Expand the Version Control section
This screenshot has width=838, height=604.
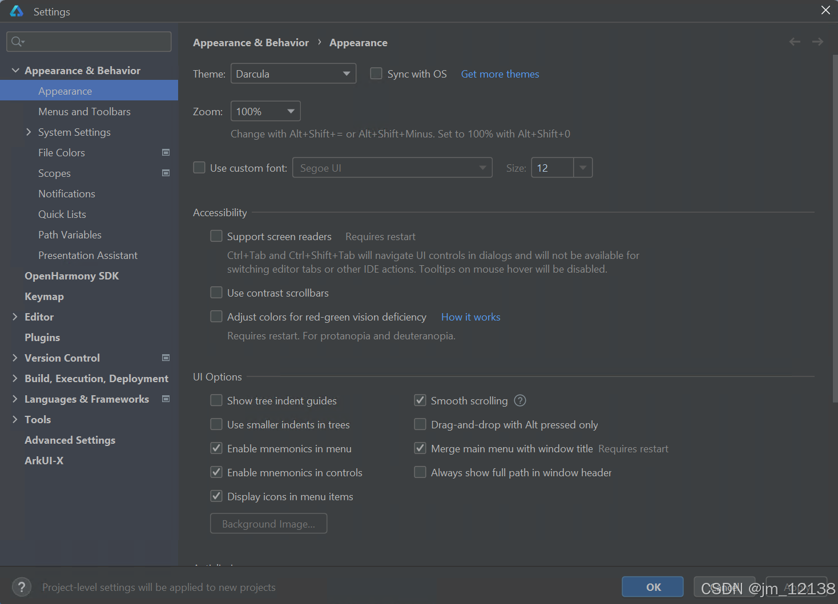(x=15, y=358)
